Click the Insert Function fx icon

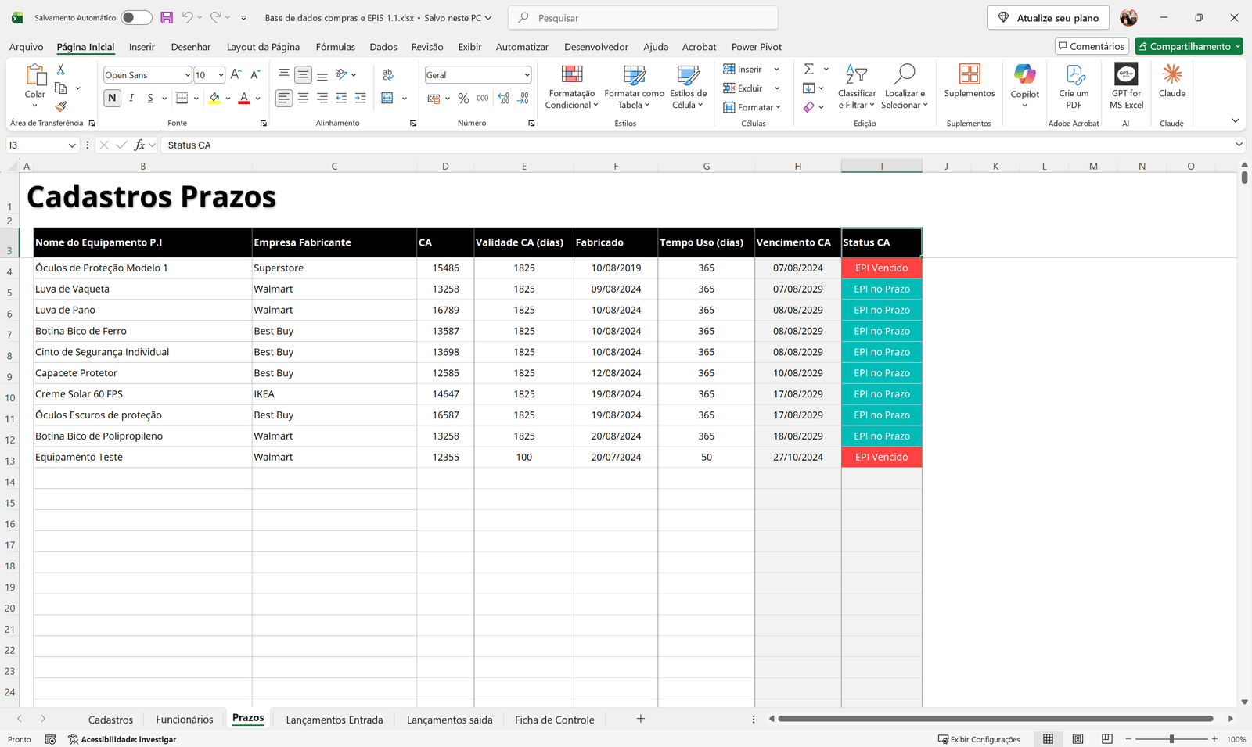[x=140, y=145]
